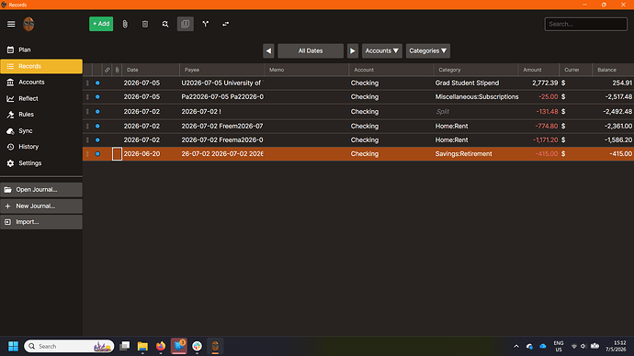Sort by the Account column header
The width and height of the screenshot is (634, 356).
tap(391, 70)
